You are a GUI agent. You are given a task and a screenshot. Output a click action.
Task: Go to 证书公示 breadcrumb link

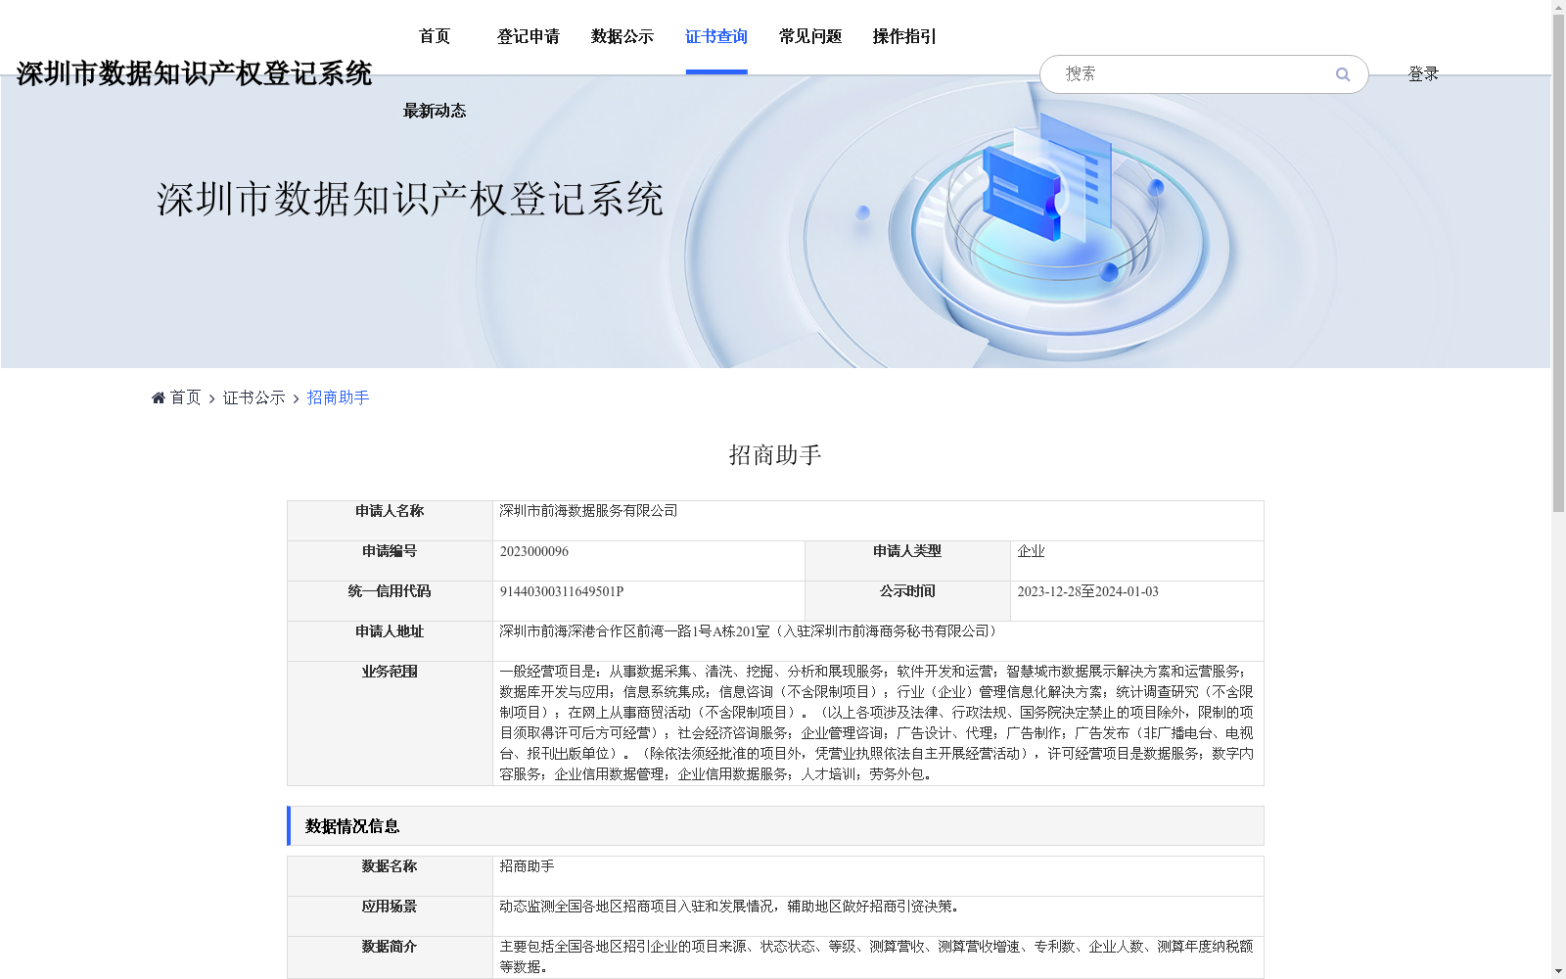253,397
